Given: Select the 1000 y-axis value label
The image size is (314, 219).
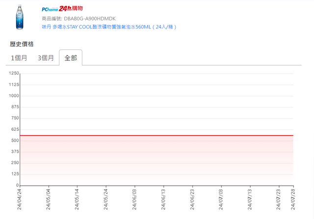Looking at the screenshot, I should coord(14,96).
